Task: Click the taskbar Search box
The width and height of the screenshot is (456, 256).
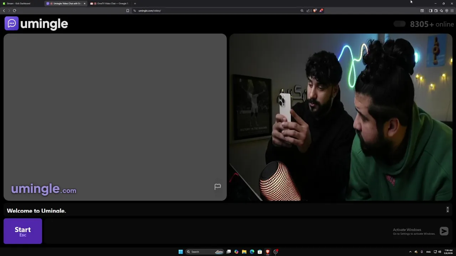Action: (x=204, y=252)
